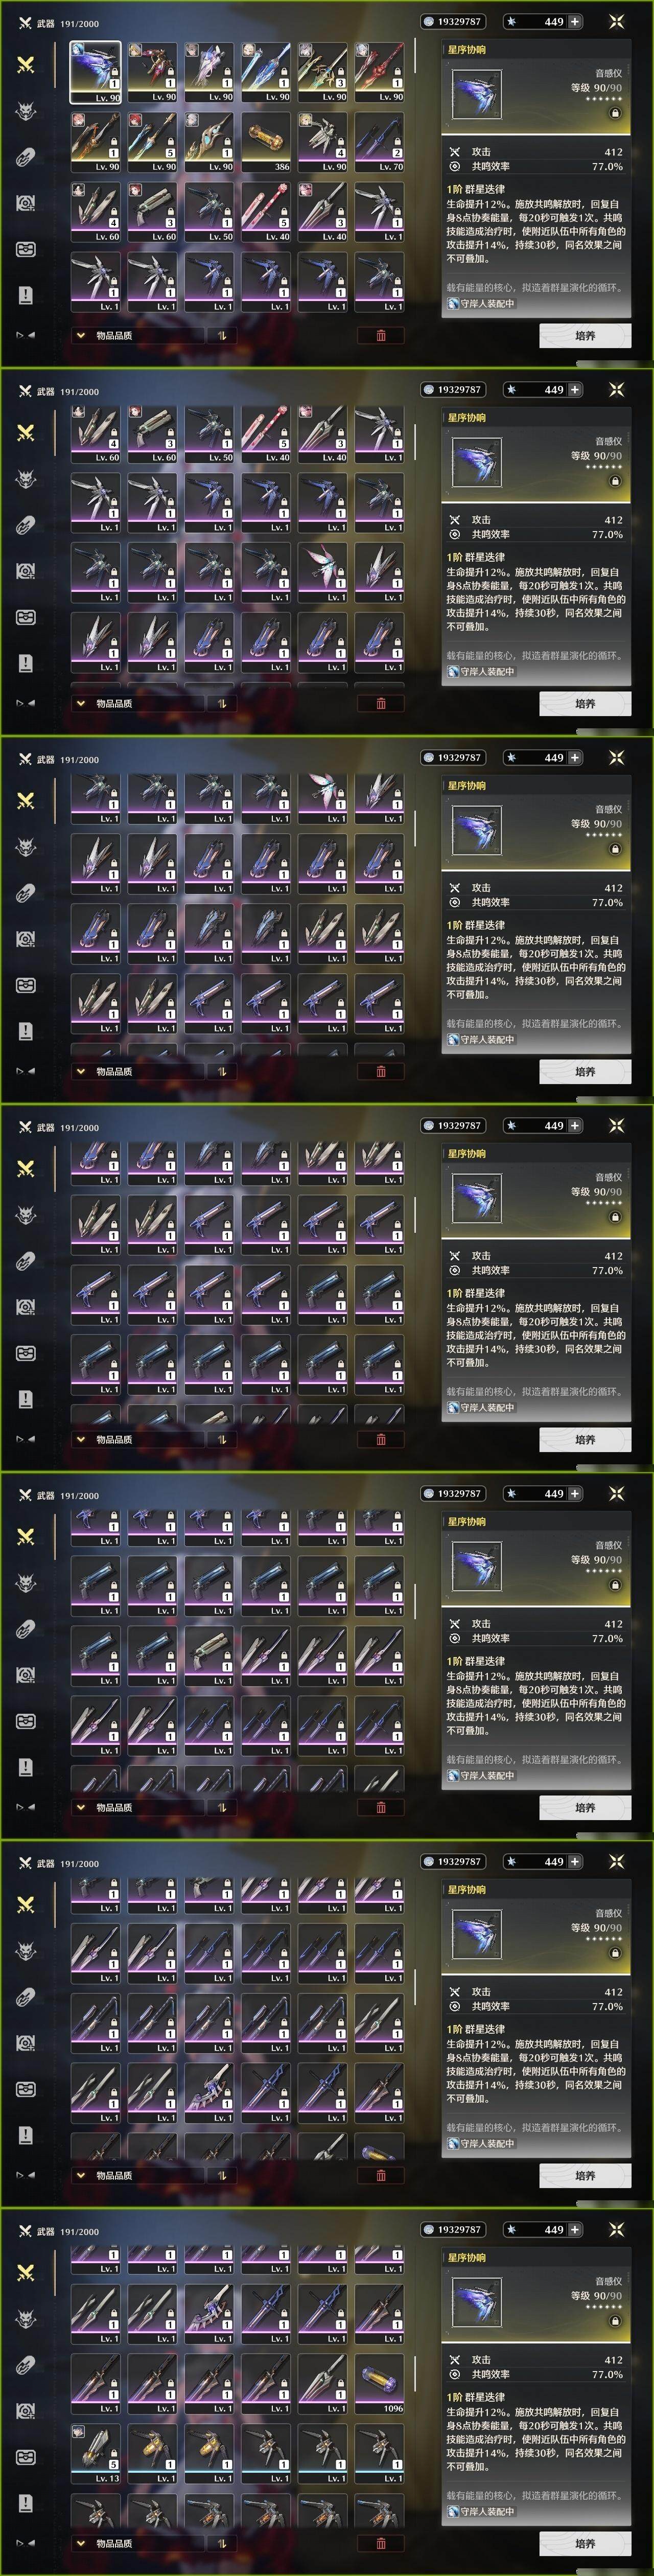
Task: Toggle ascending/descending sort arrows in first panel
Action: click(222, 336)
